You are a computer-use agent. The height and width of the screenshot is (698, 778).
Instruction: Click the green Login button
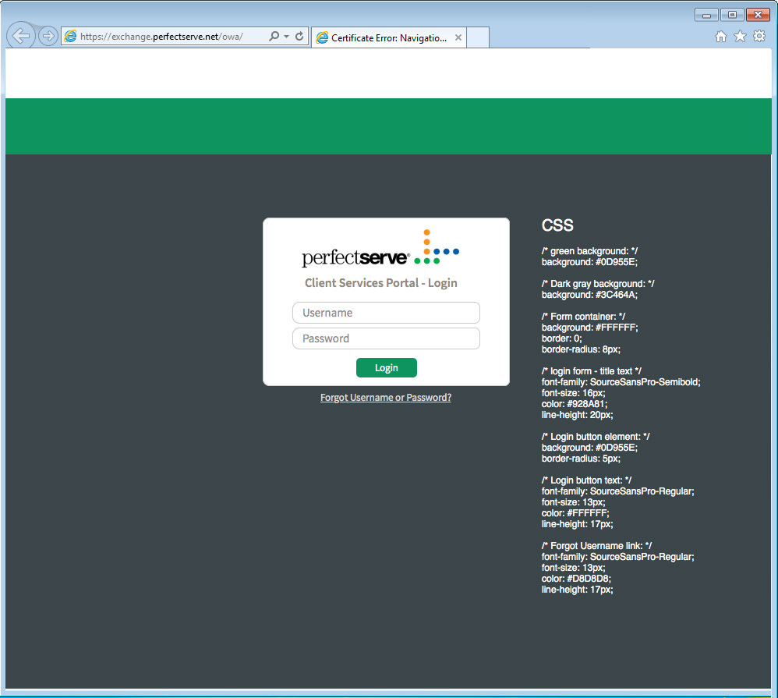point(387,368)
